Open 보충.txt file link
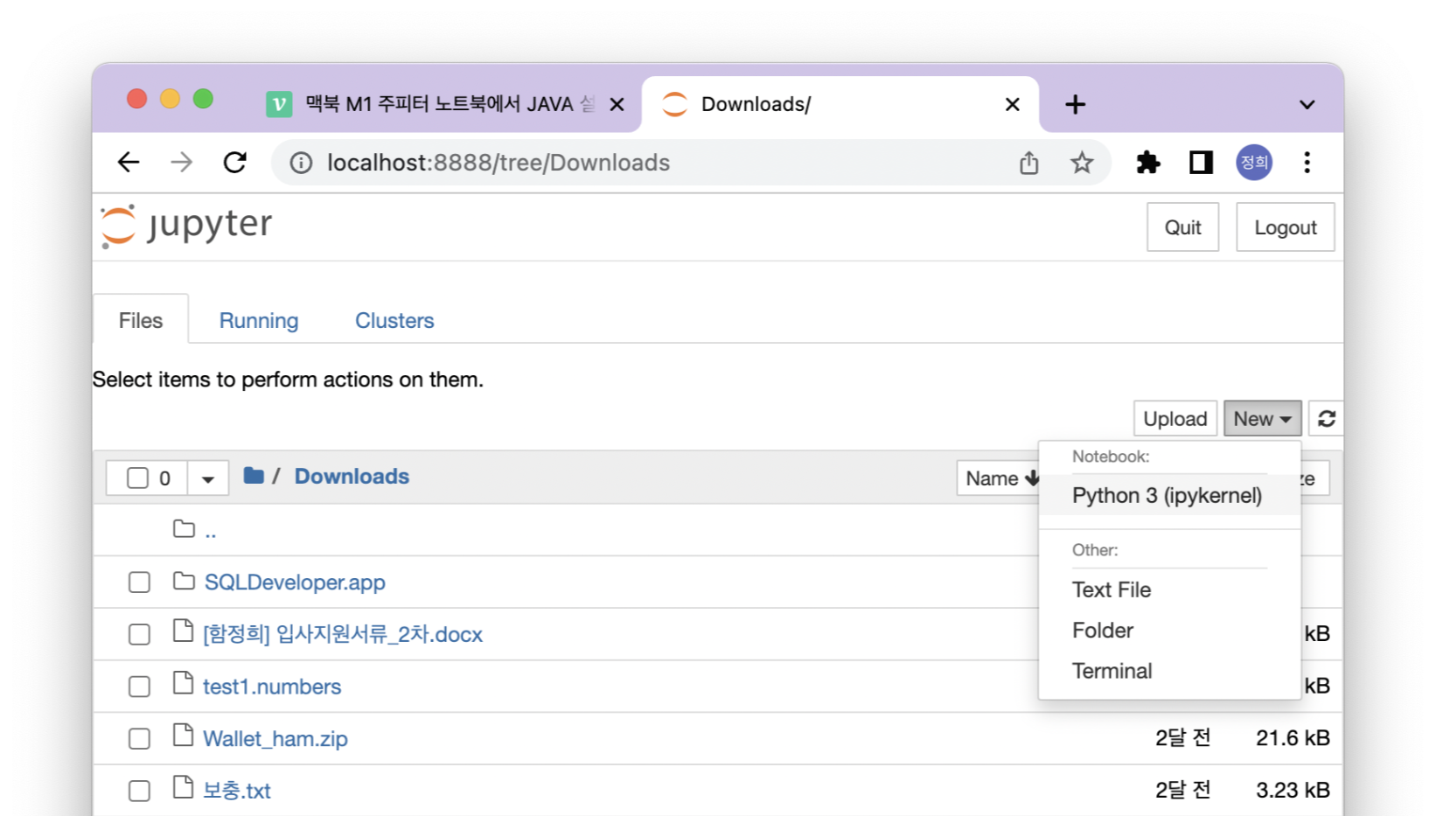Image resolution: width=1436 pixels, height=816 pixels. click(x=237, y=791)
